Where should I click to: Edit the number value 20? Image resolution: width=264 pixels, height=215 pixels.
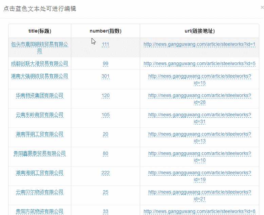click(106, 134)
